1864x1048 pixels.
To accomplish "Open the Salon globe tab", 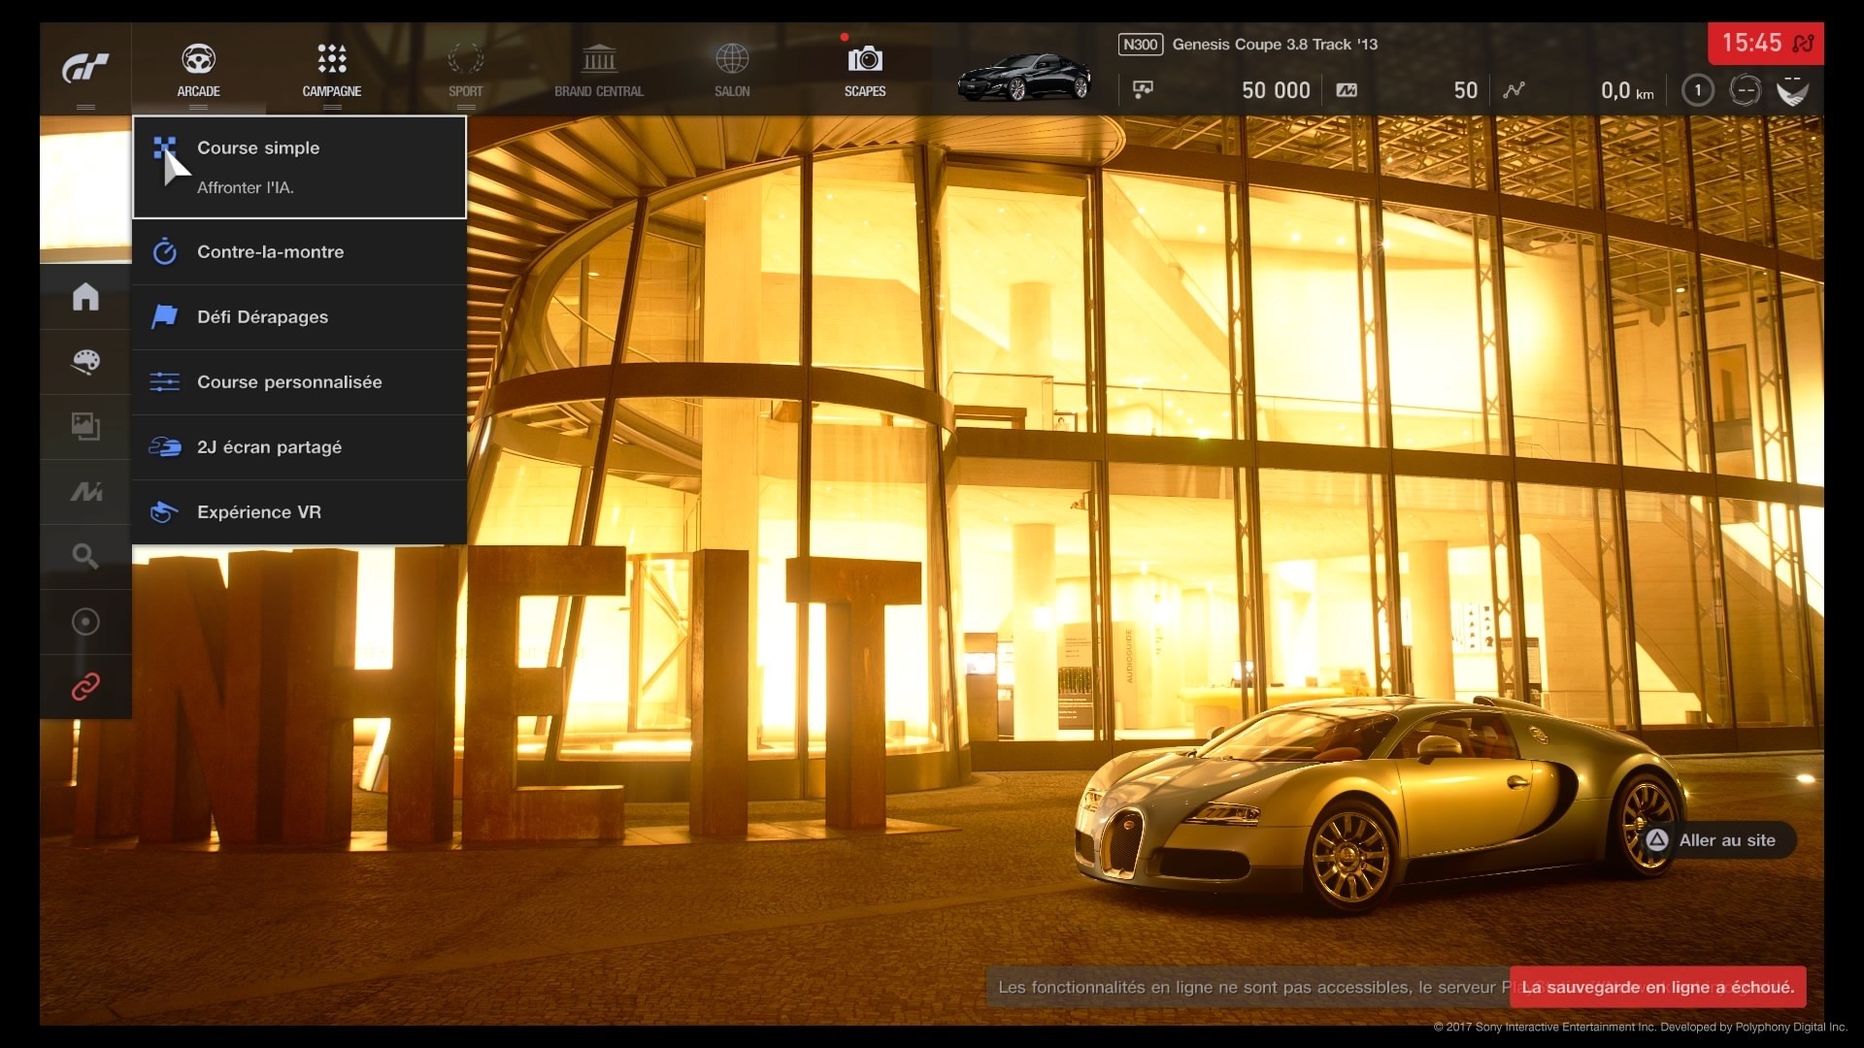I will [732, 71].
